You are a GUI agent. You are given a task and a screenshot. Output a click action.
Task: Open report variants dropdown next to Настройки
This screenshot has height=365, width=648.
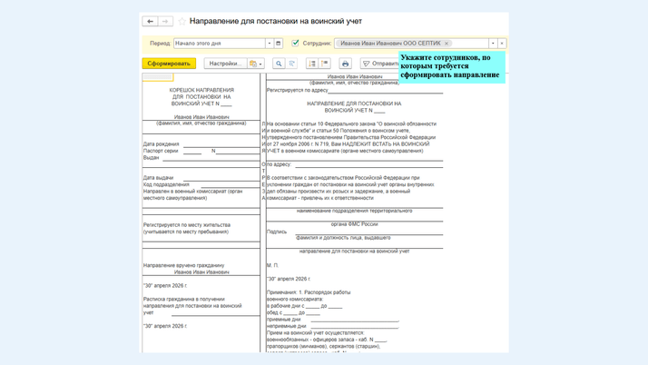tap(256, 64)
